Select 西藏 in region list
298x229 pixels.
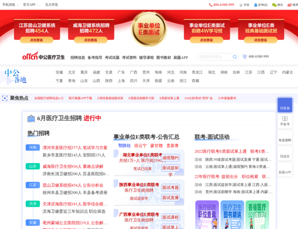click(195, 81)
